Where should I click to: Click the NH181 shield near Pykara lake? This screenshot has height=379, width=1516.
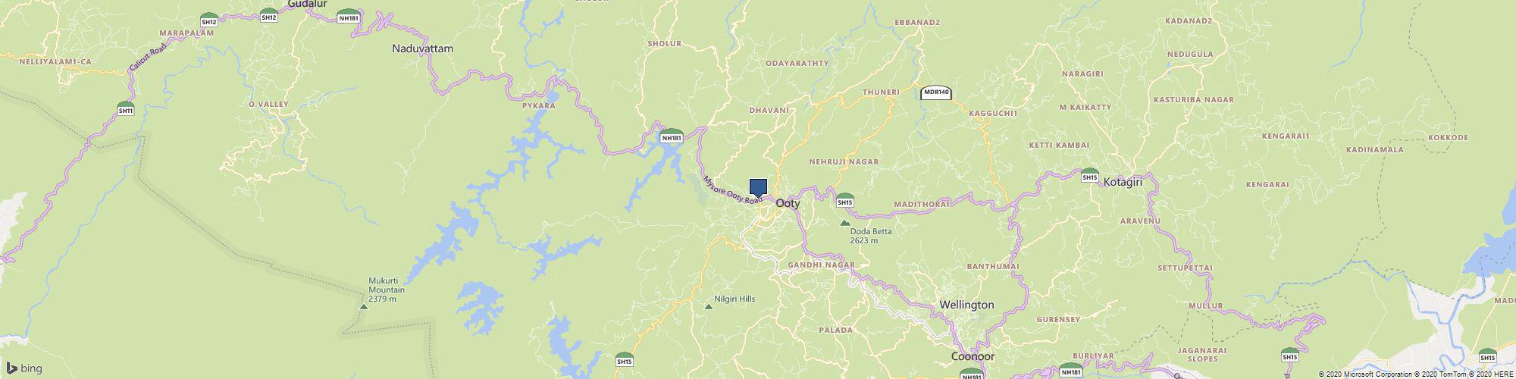pyautogui.click(x=672, y=136)
